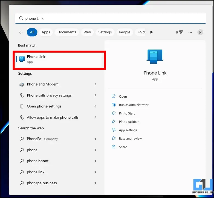Image resolution: width=214 pixels, height=198 pixels.
Task: Switch to the People filter tab
Action: coord(125,32)
